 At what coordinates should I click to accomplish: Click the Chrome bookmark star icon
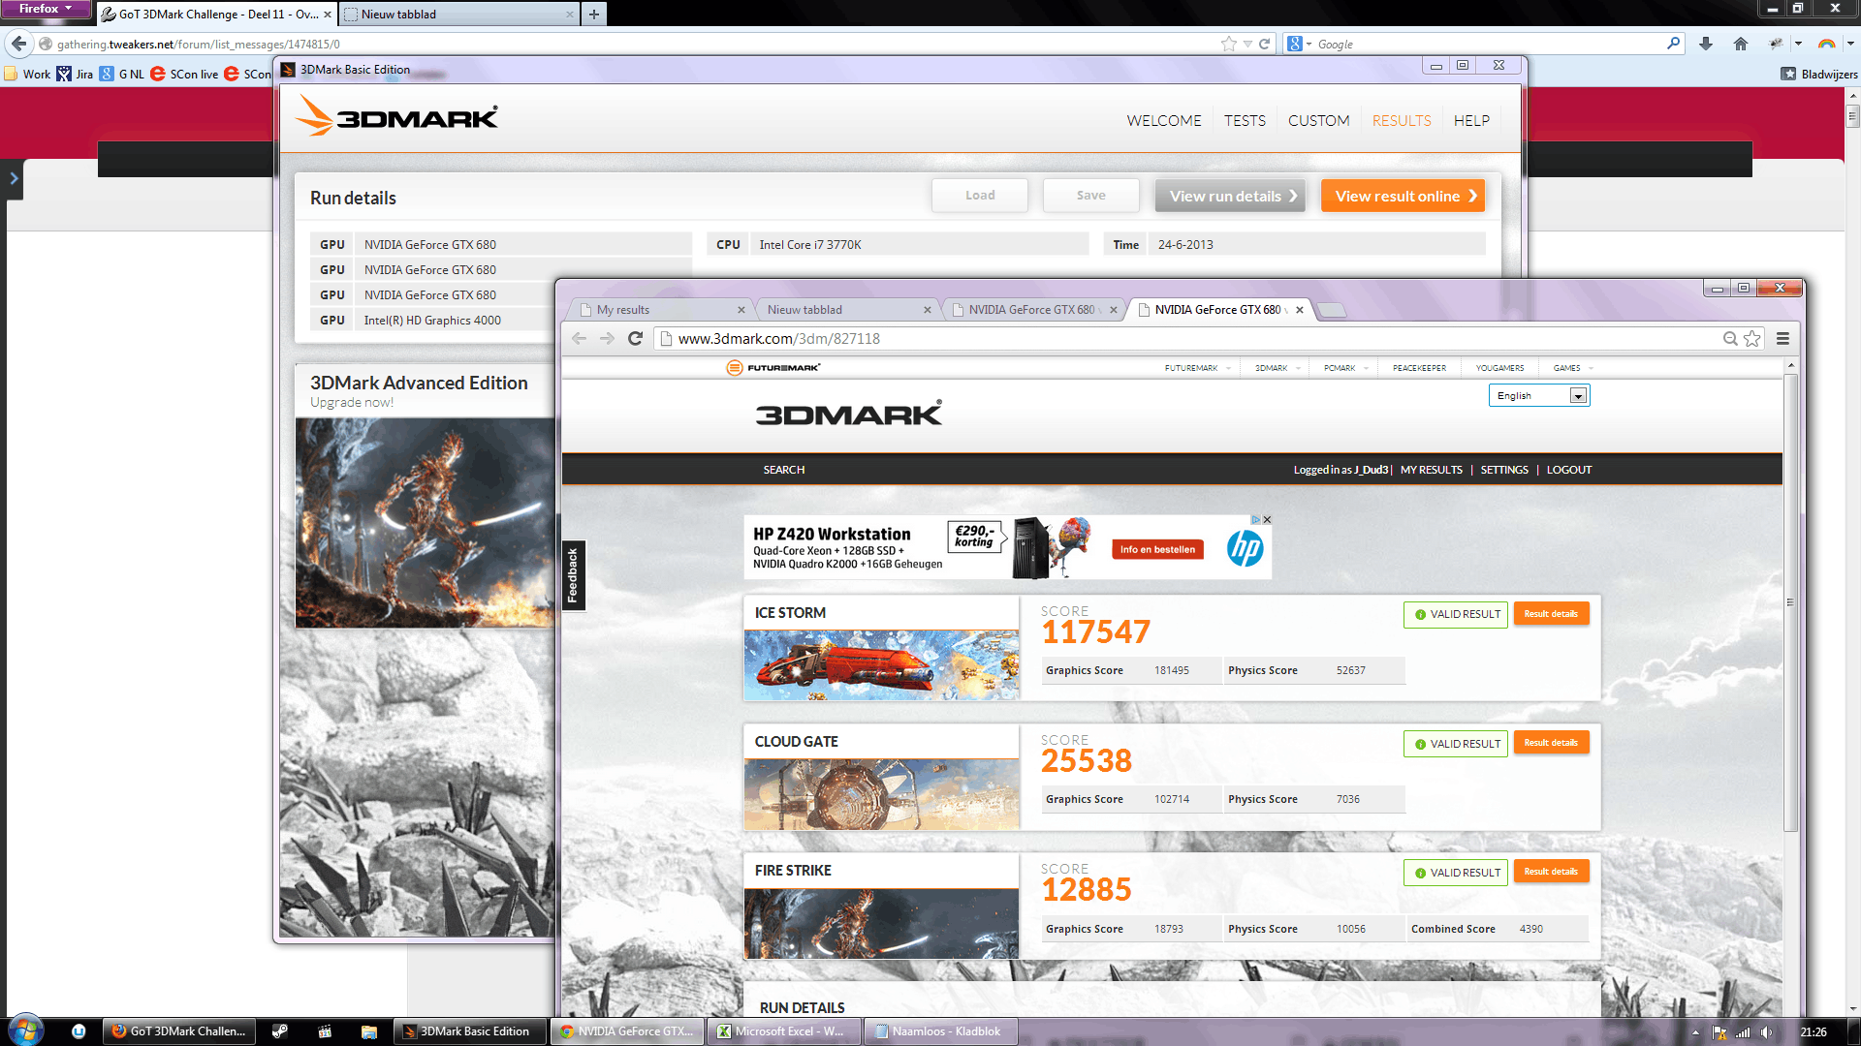[x=1752, y=338]
